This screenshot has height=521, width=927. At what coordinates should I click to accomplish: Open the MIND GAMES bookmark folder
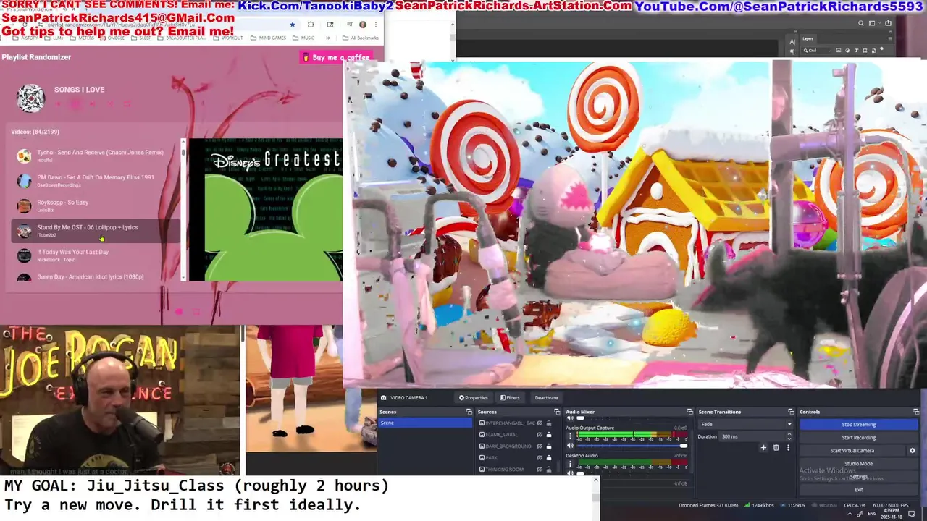click(268, 38)
